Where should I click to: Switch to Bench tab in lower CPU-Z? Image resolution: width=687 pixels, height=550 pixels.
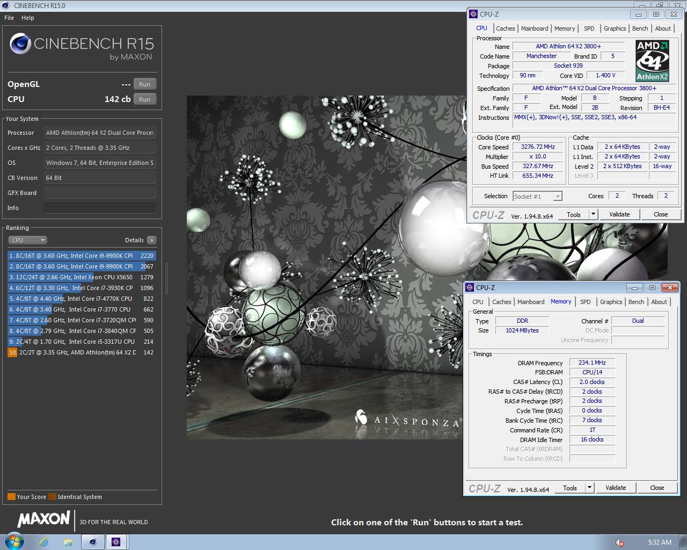[x=636, y=302]
